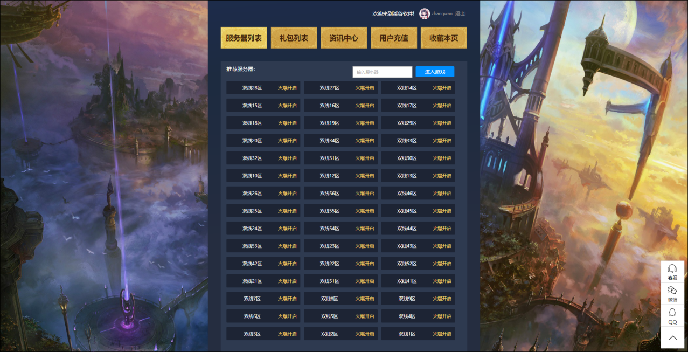Focus the 输入服务器 input field
The width and height of the screenshot is (688, 352).
pyautogui.click(x=383, y=72)
